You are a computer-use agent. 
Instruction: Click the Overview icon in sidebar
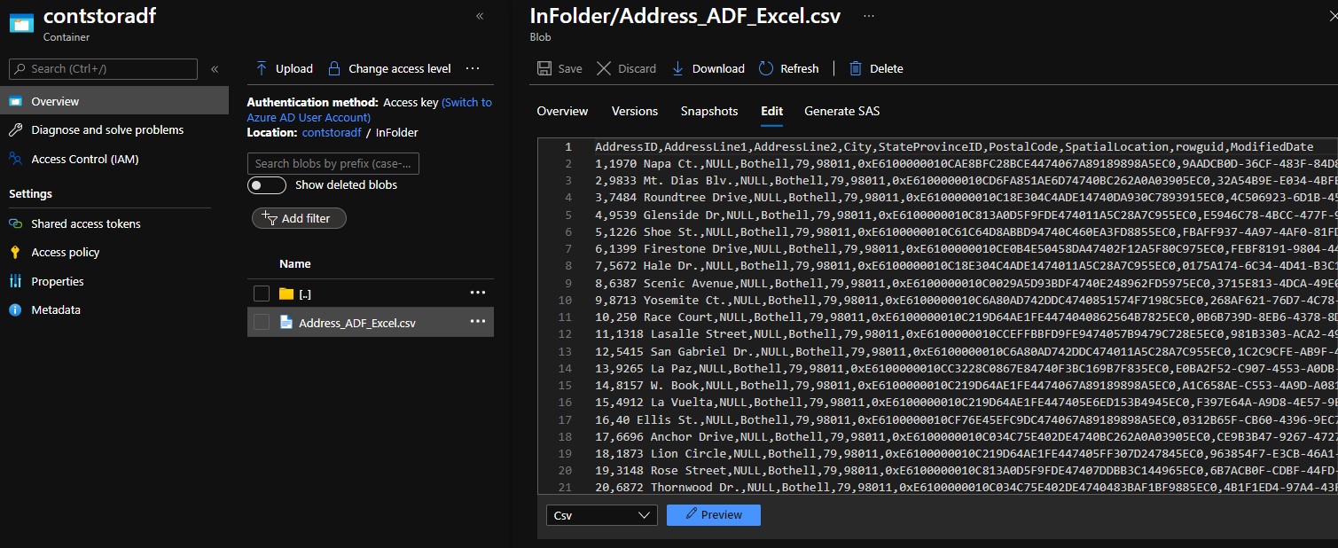tap(16, 101)
